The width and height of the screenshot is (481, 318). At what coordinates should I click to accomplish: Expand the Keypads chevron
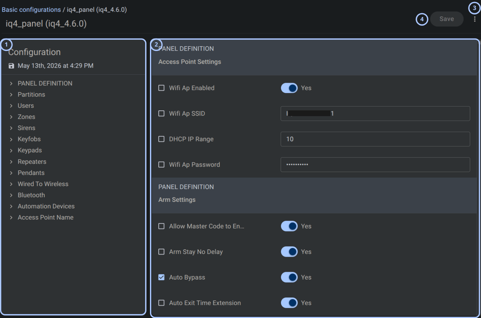click(11, 150)
